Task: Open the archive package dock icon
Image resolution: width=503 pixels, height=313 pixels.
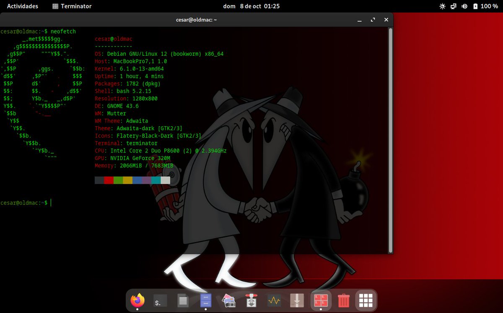Action: coord(297,300)
